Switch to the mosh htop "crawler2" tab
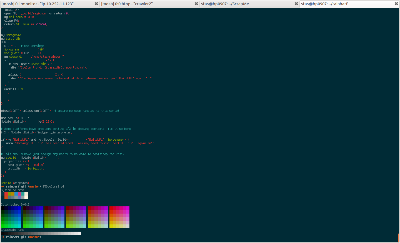 [150, 4]
